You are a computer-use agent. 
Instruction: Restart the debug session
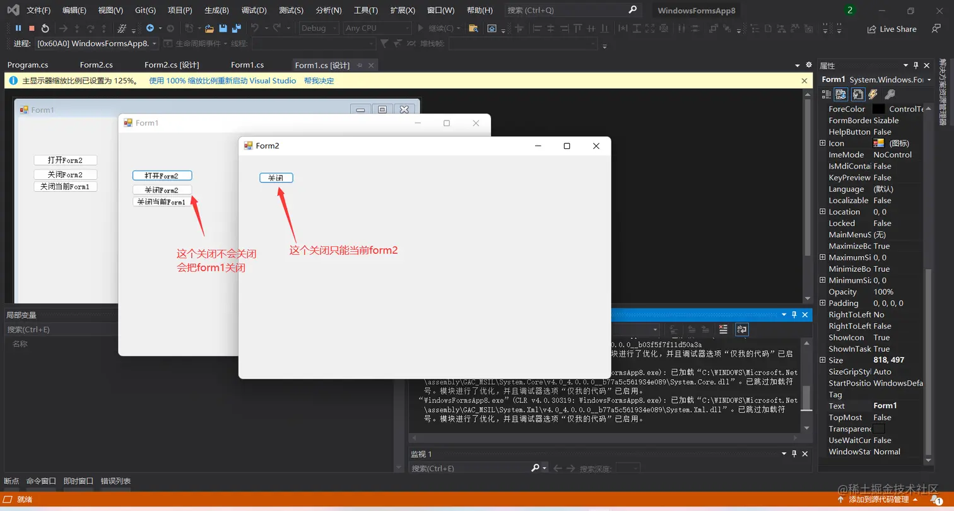[x=45, y=28]
